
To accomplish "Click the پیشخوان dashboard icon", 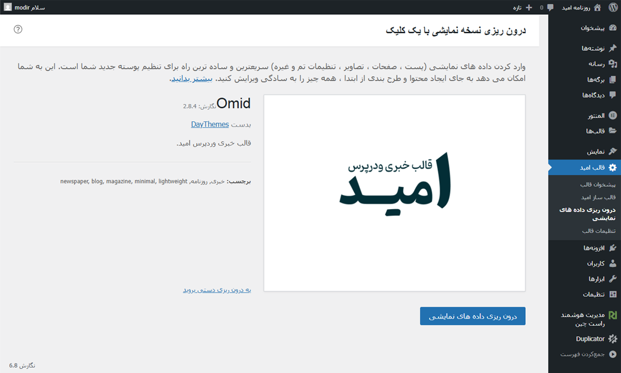I will 613,28.
